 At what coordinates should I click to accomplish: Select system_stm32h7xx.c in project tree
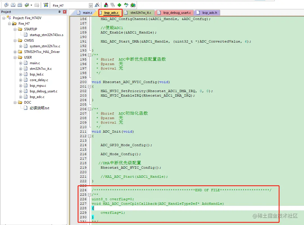point(45,46)
